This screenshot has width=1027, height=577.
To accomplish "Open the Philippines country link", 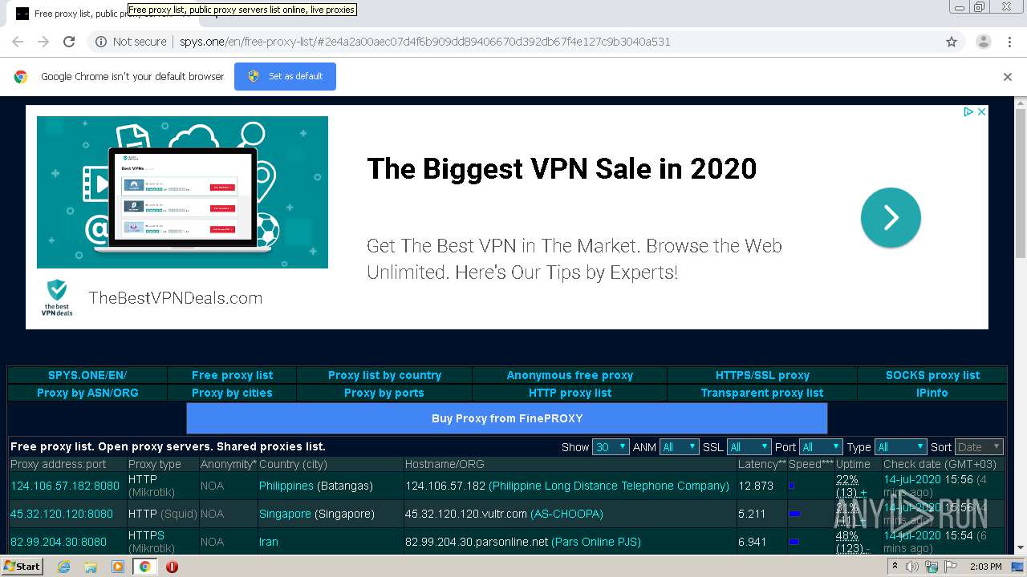I will coord(286,486).
